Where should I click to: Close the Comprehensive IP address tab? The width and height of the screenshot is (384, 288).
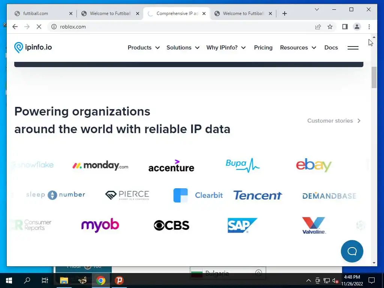(x=204, y=13)
